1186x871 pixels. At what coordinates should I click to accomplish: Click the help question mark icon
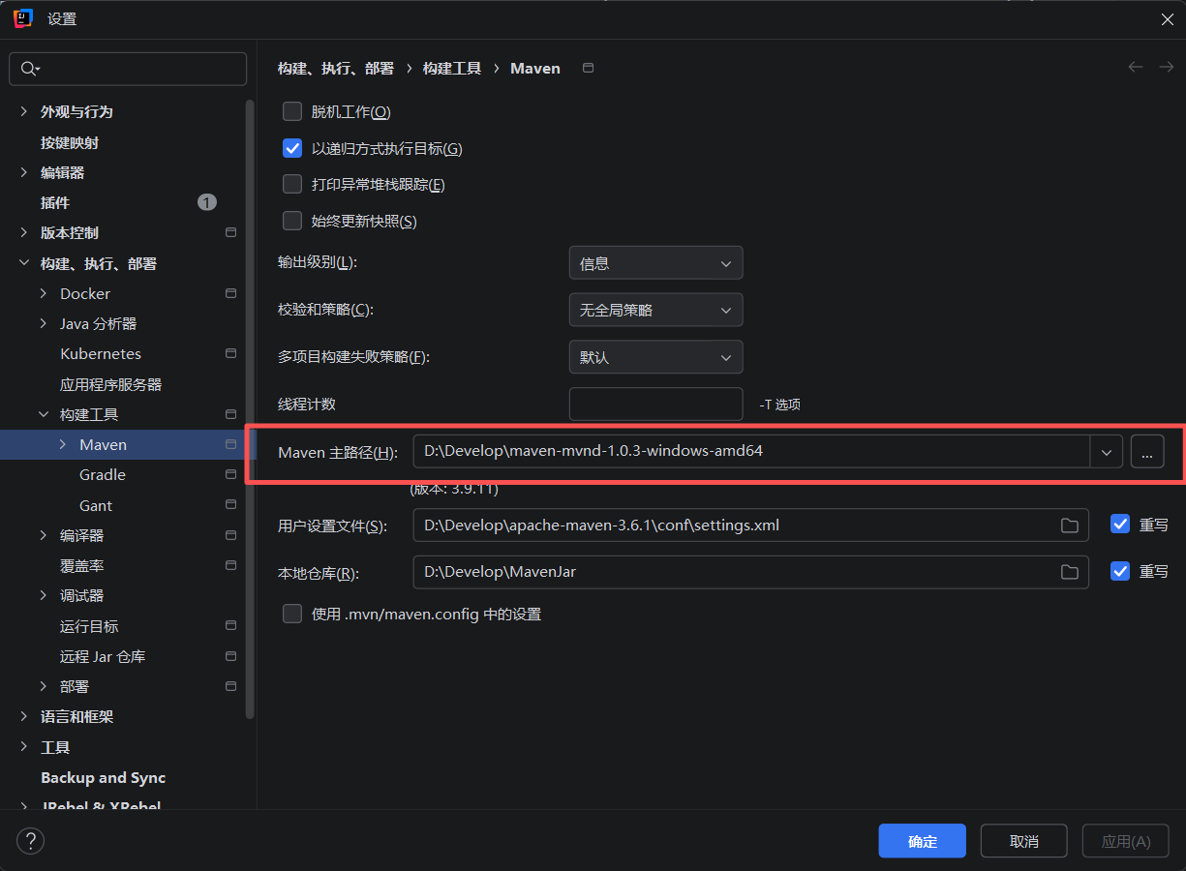31,841
